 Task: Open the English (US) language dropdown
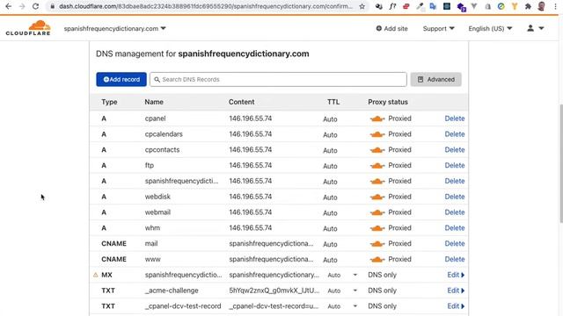click(x=490, y=28)
